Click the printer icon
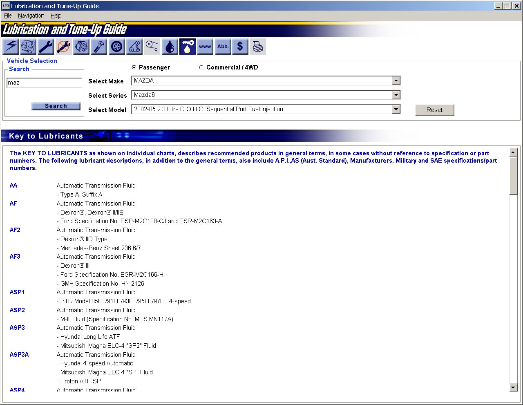The height and width of the screenshot is (405, 523). click(258, 47)
